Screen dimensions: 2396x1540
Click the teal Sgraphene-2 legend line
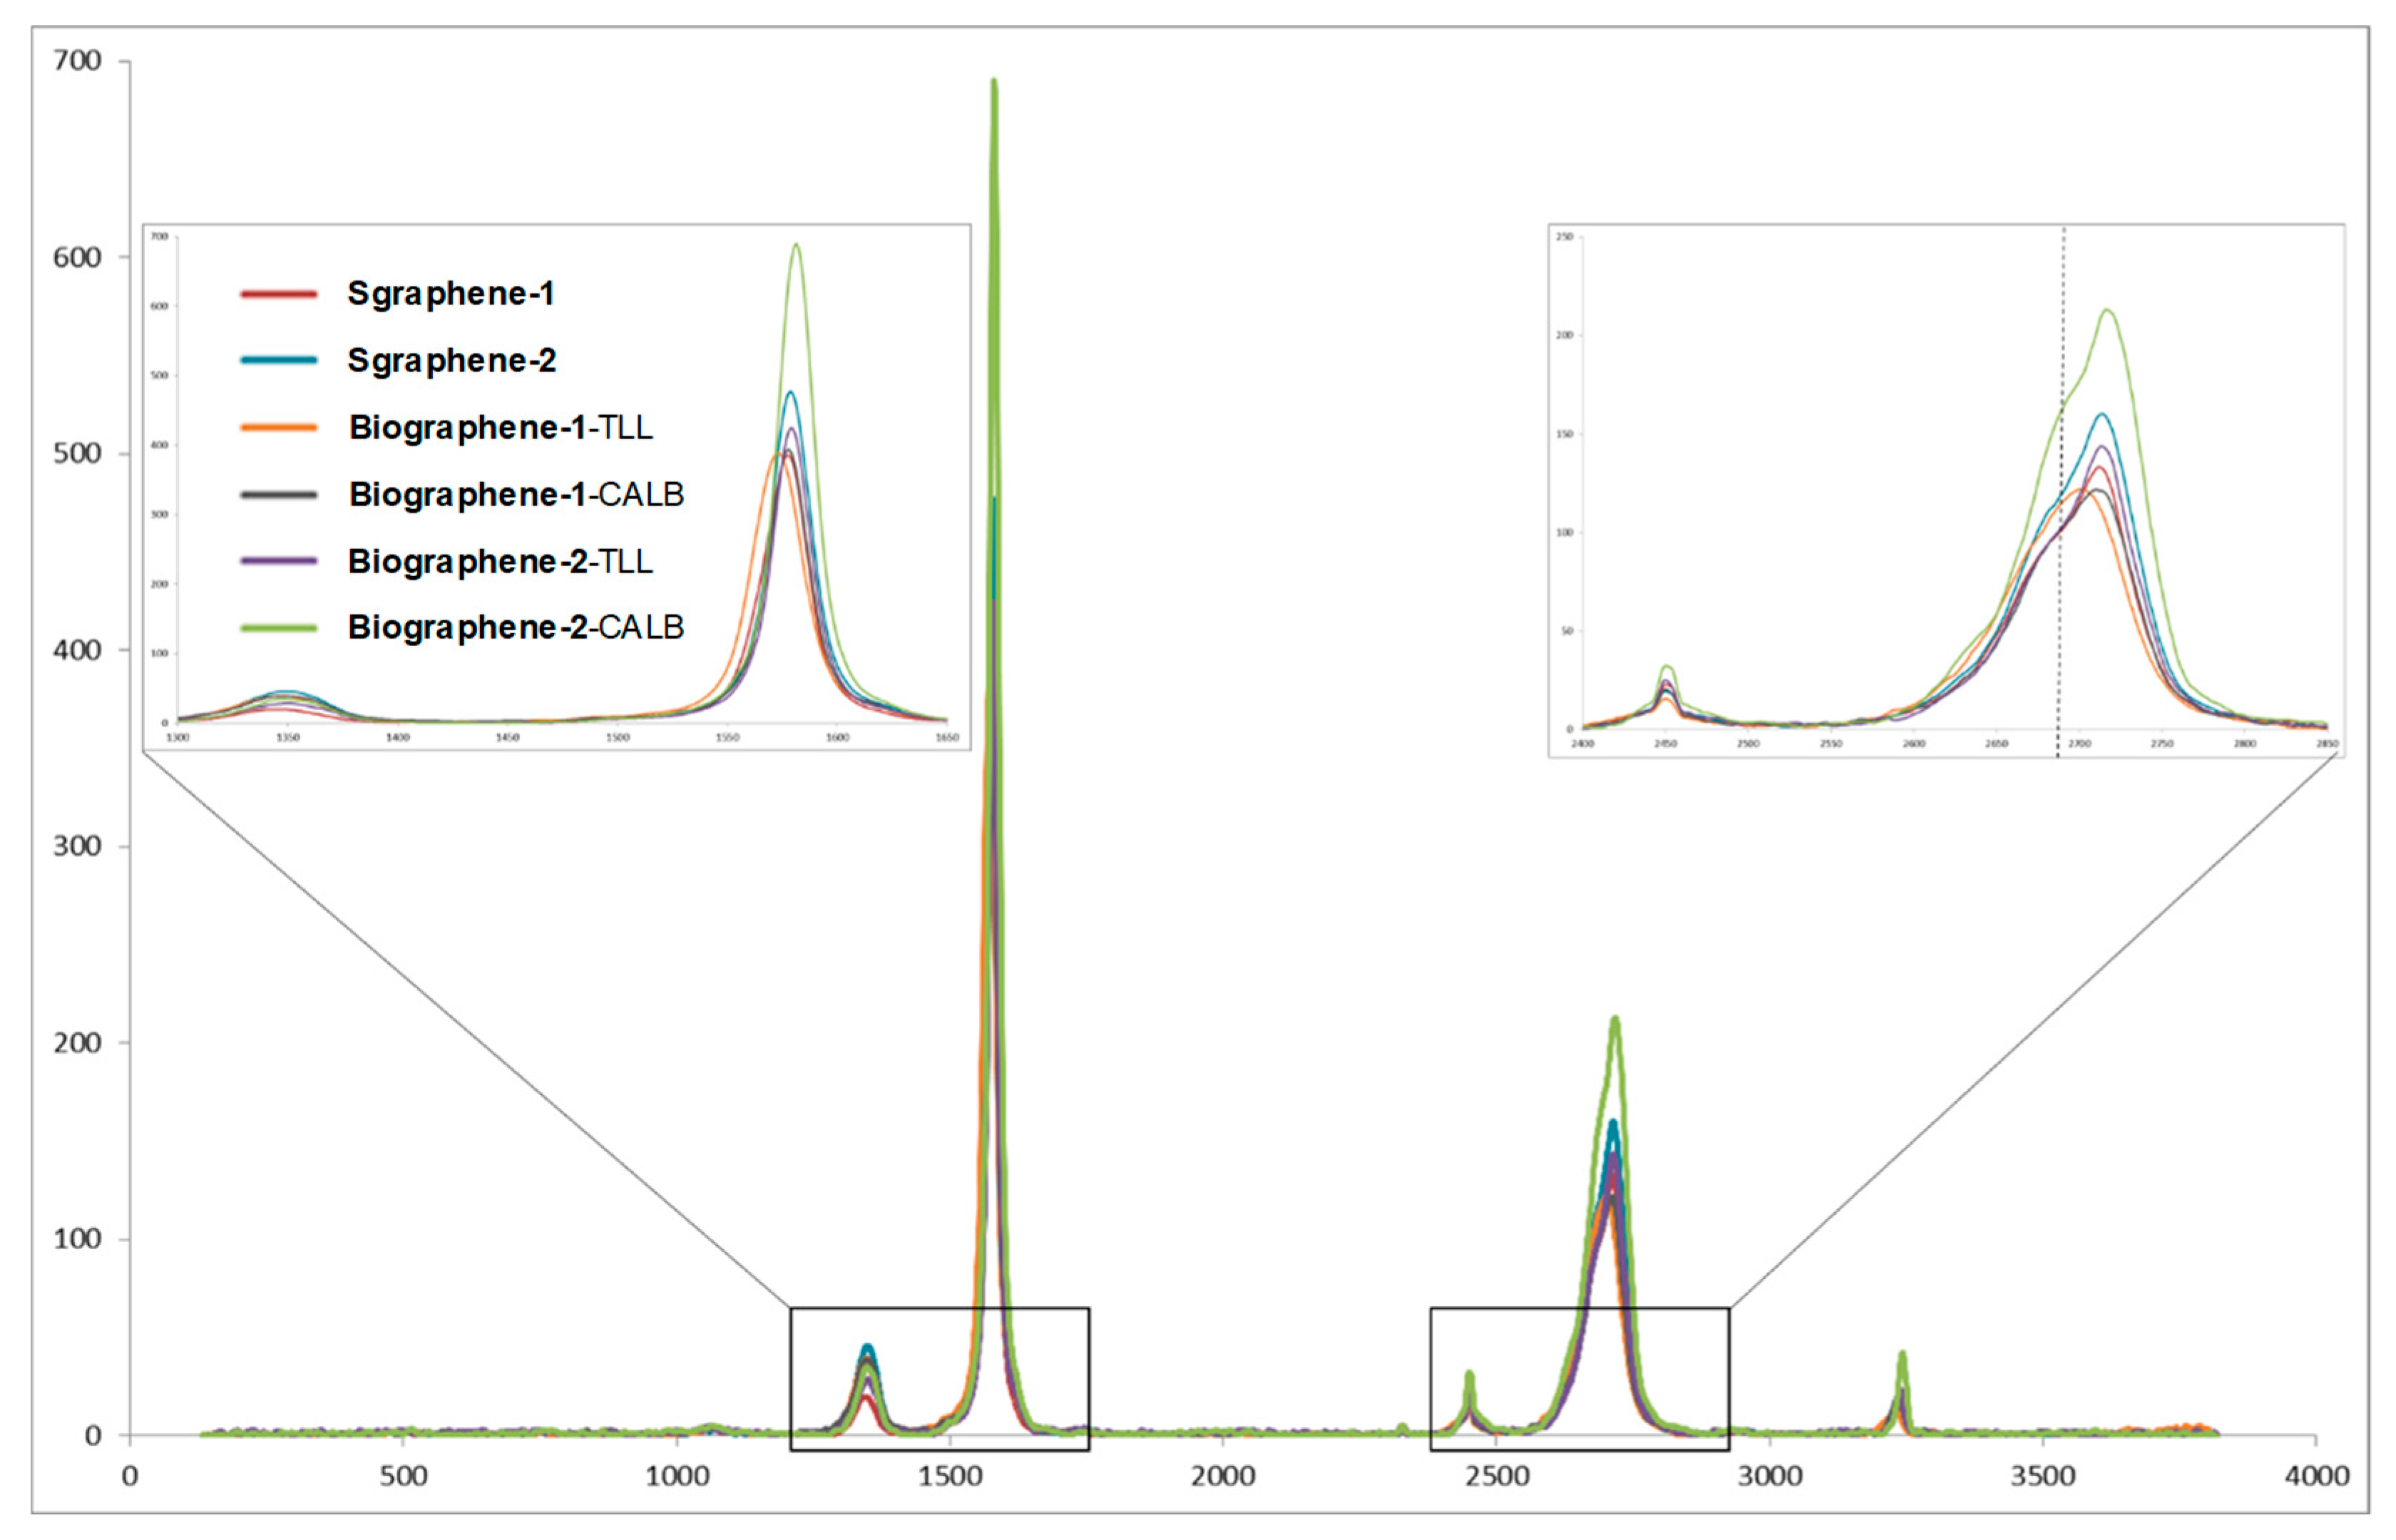279,360
